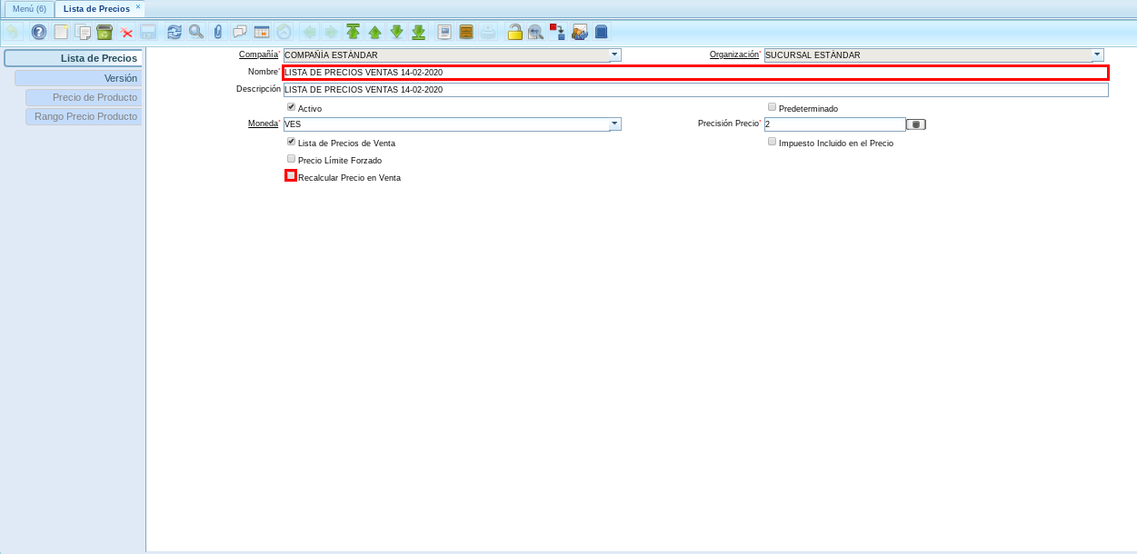Check Recalcular Precio en Venta box
The image size is (1137, 554).
click(291, 176)
